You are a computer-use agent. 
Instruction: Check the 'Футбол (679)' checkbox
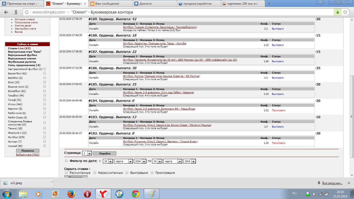click(45, 137)
